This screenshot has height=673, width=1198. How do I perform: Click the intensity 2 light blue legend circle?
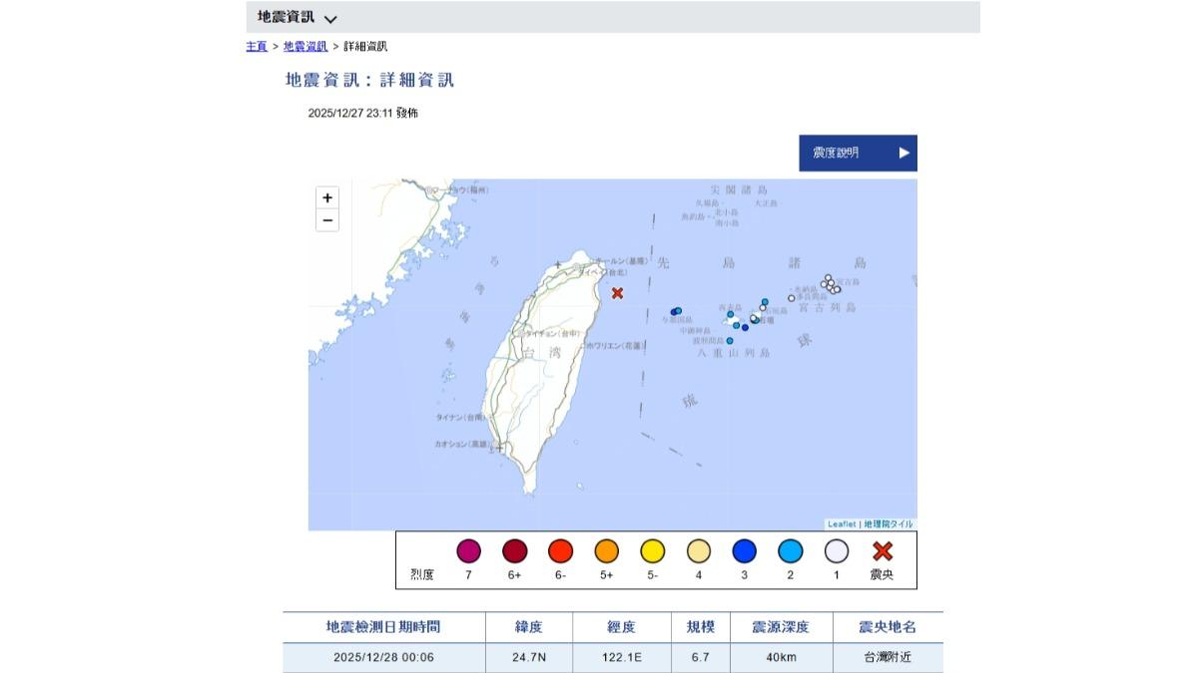tap(791, 551)
